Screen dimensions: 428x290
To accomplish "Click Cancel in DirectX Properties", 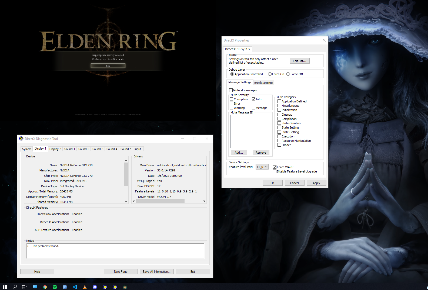I will 295,183.
